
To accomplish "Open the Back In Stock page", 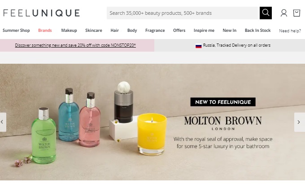I will tap(258, 31).
